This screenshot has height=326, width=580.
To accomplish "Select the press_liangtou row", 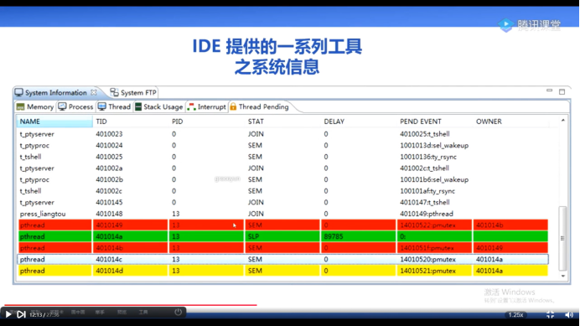I will pyautogui.click(x=283, y=214).
